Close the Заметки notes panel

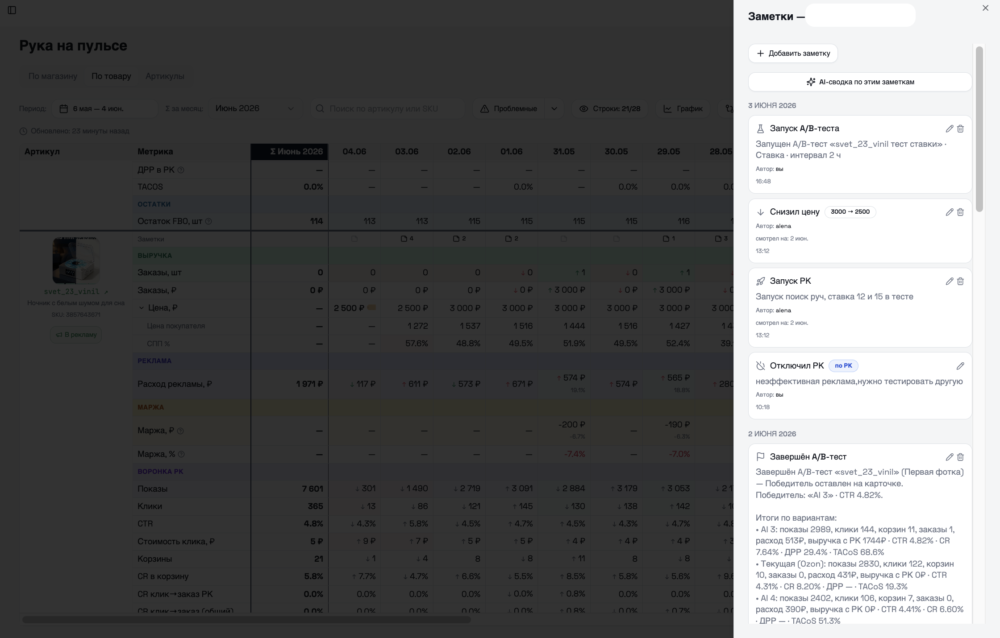pyautogui.click(x=985, y=8)
